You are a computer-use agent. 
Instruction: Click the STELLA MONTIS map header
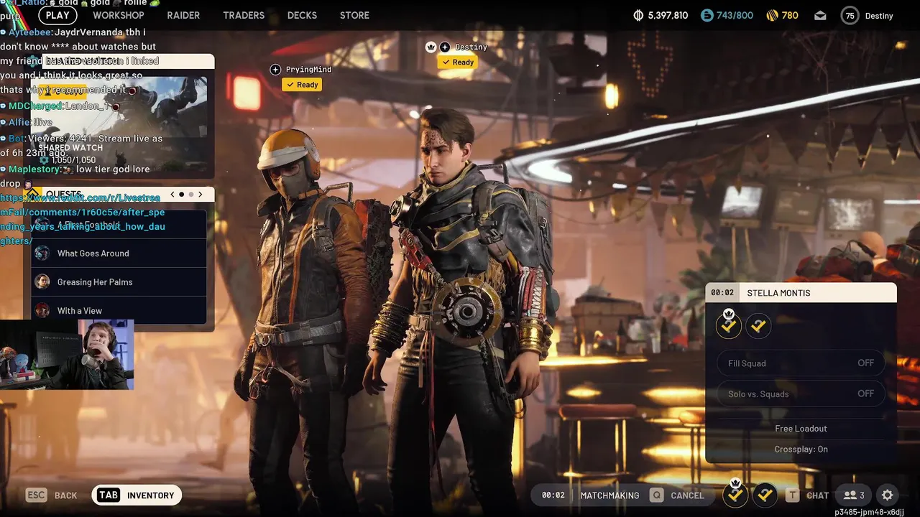coord(801,292)
